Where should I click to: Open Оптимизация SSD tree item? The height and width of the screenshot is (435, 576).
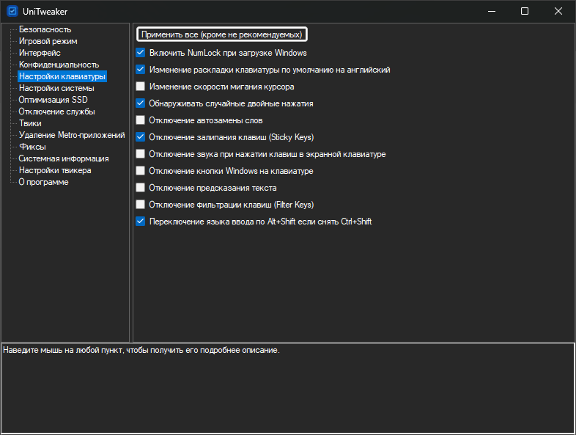[x=53, y=100]
